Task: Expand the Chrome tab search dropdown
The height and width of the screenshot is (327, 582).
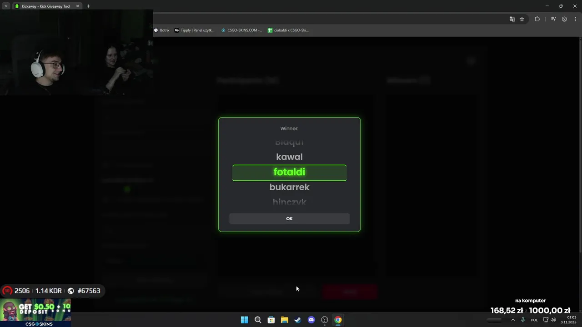Action: click(6, 6)
